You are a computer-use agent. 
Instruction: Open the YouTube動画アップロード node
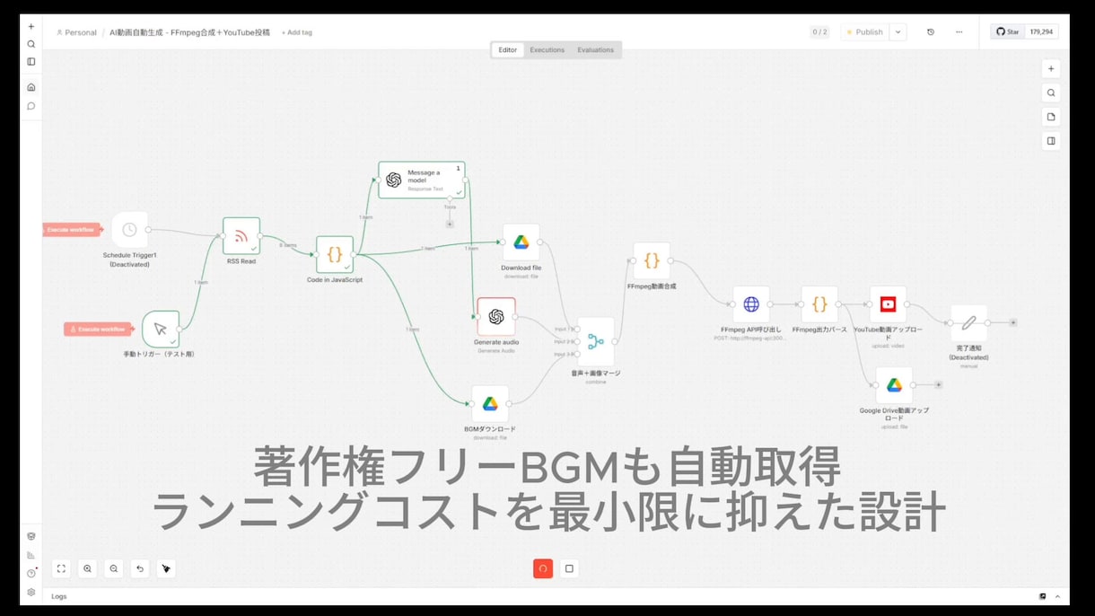pyautogui.click(x=888, y=304)
